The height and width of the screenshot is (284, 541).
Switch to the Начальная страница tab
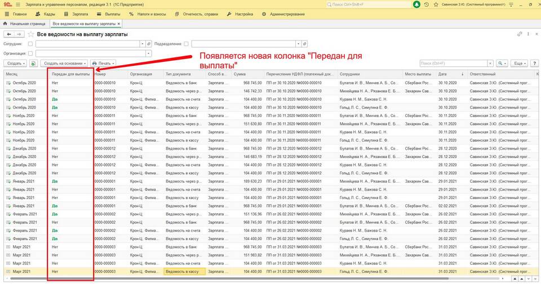click(24, 24)
